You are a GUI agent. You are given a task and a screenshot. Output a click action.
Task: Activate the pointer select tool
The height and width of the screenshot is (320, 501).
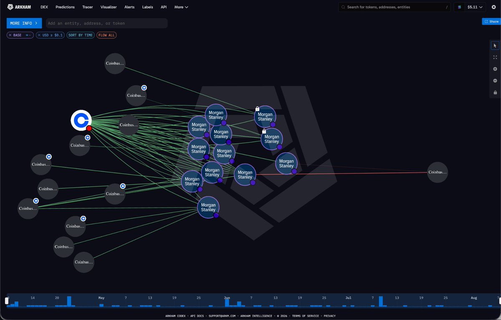click(495, 46)
